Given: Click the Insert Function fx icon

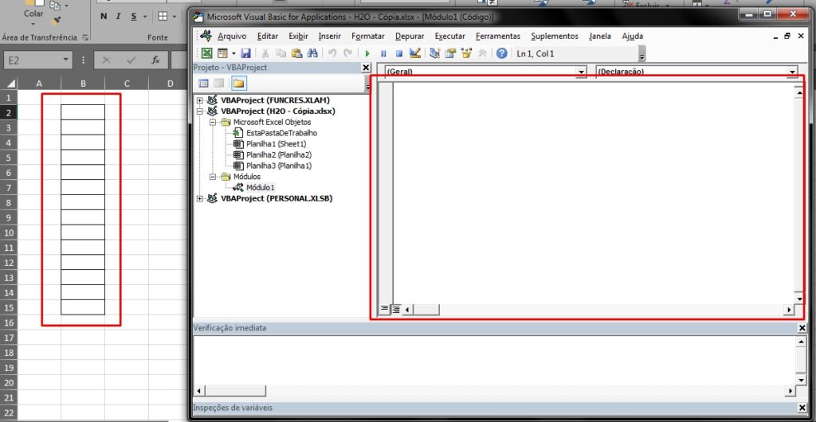Looking at the screenshot, I should coord(156,60).
